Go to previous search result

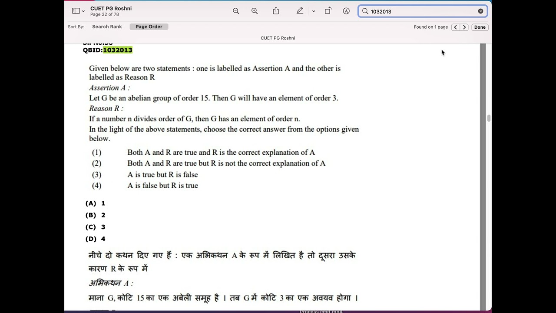point(455,27)
